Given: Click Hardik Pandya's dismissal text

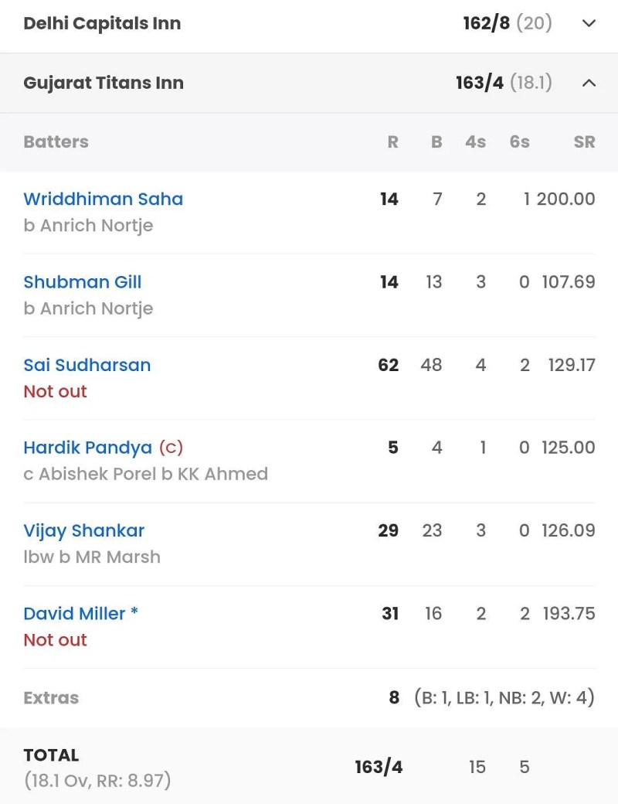Looking at the screenshot, I should 145,474.
